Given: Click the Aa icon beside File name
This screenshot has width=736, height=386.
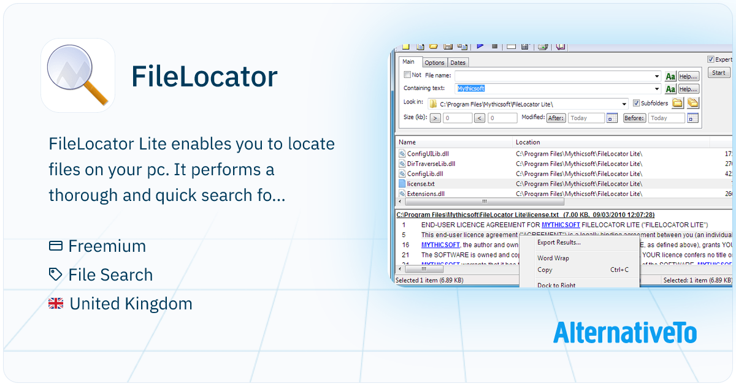Looking at the screenshot, I should [x=670, y=76].
